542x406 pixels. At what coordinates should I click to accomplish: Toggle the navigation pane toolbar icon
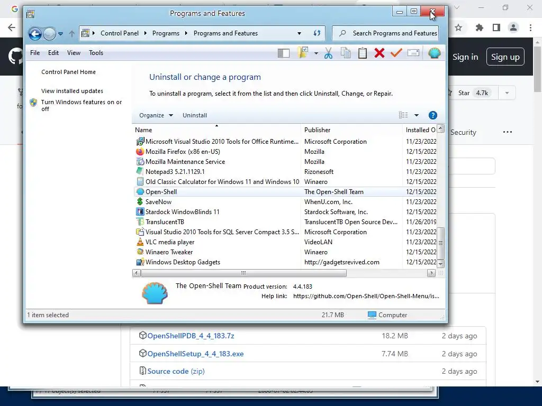(284, 53)
